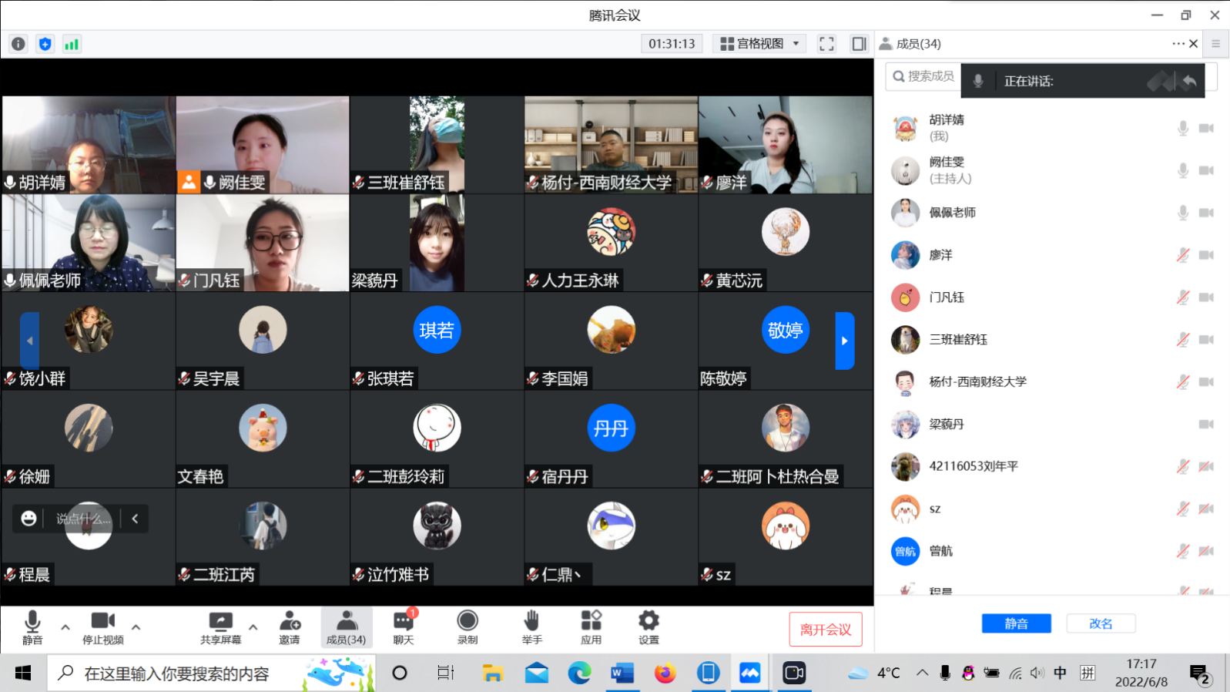Screen dimensions: 1230x692
Task: Start recording the meeting
Action: (468, 627)
